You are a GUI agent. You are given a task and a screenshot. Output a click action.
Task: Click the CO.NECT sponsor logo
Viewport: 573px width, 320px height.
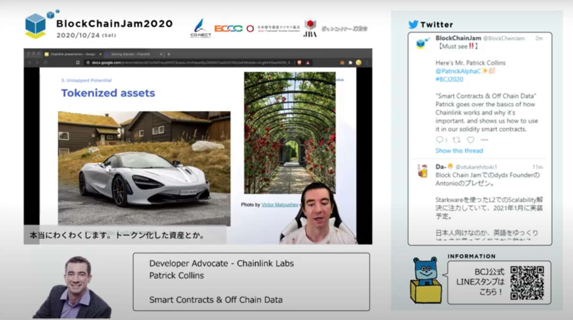[x=201, y=28]
